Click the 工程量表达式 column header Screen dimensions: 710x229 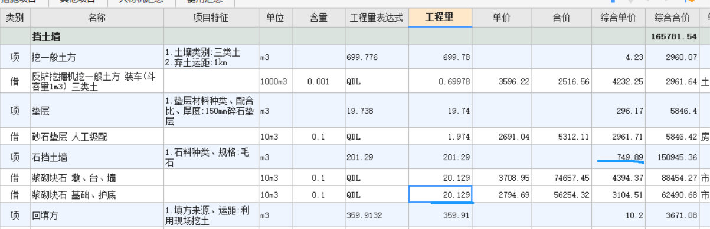376,18
